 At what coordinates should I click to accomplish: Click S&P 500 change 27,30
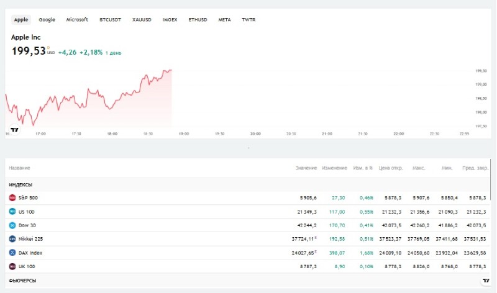click(x=338, y=197)
